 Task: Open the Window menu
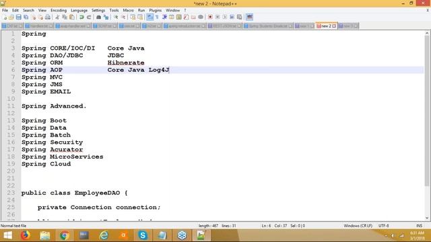click(172, 10)
